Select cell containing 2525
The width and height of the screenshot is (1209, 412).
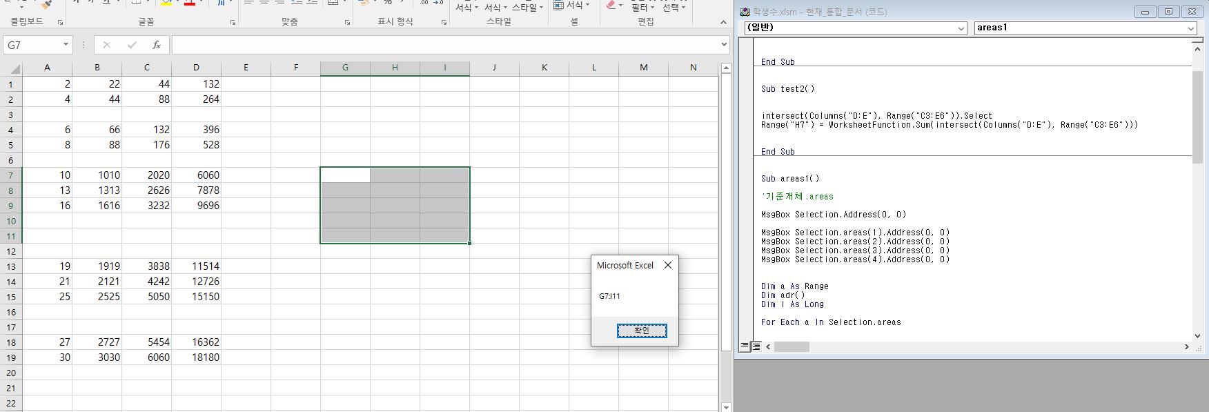[97, 297]
